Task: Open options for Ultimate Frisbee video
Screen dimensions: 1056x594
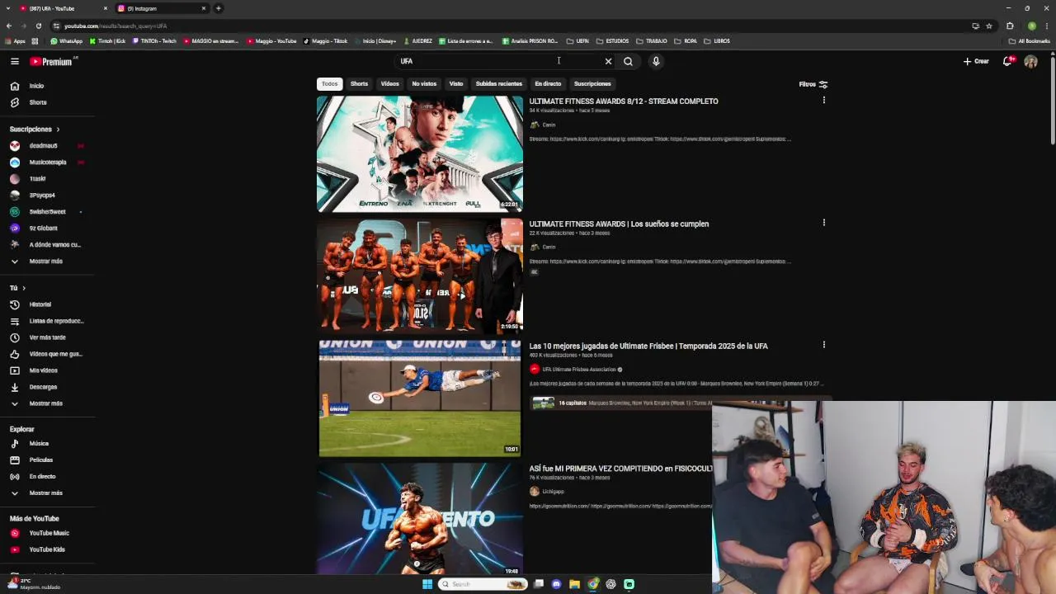Action: click(823, 345)
